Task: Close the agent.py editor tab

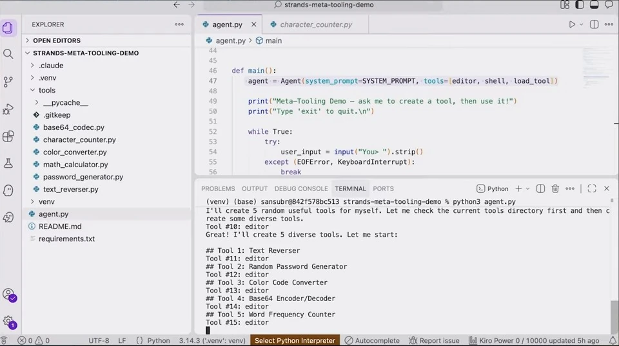Action: coord(254,24)
